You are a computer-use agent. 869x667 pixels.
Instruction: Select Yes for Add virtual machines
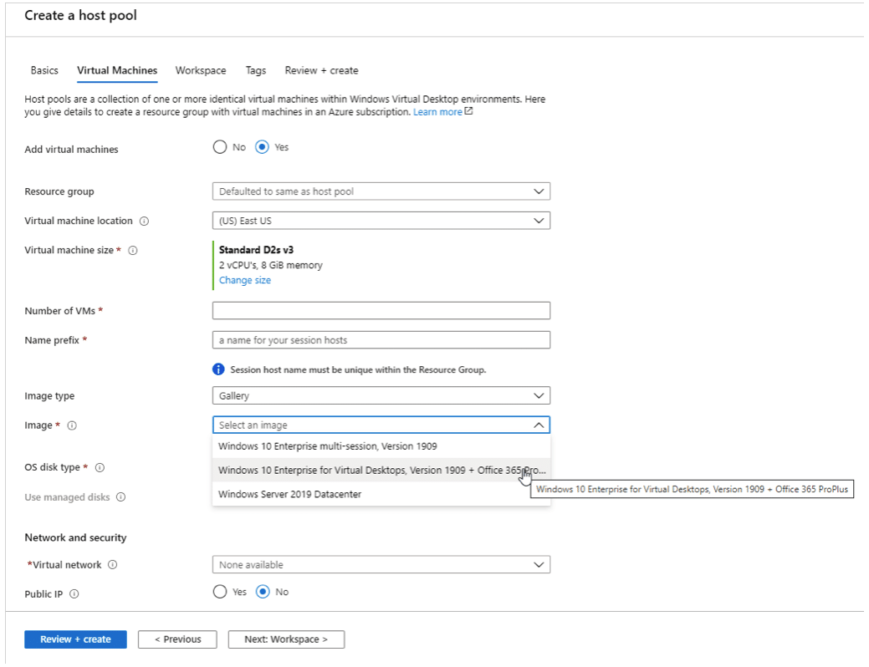click(262, 147)
